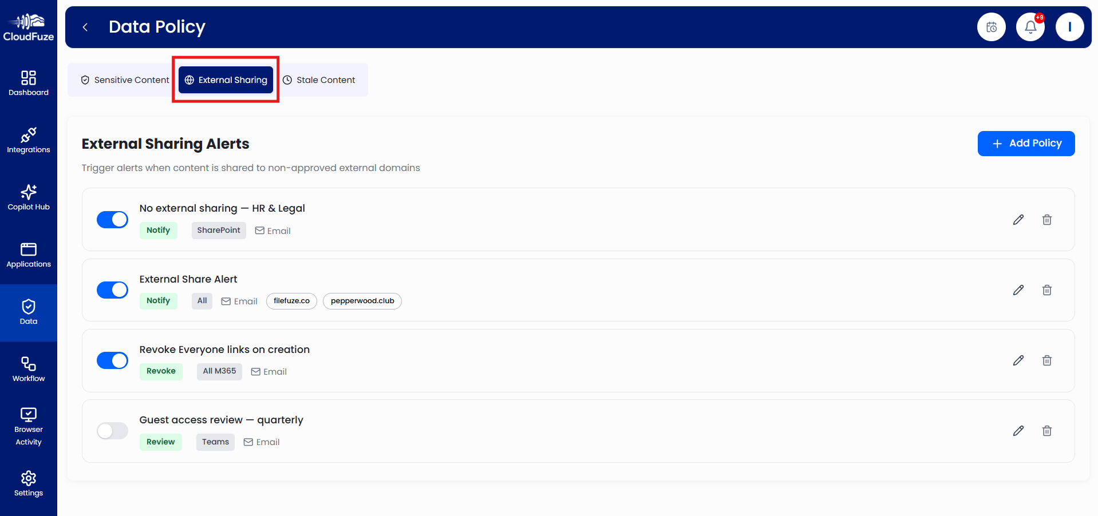Open the Workflow section
Image resolution: width=1098 pixels, height=516 pixels.
pos(28,369)
